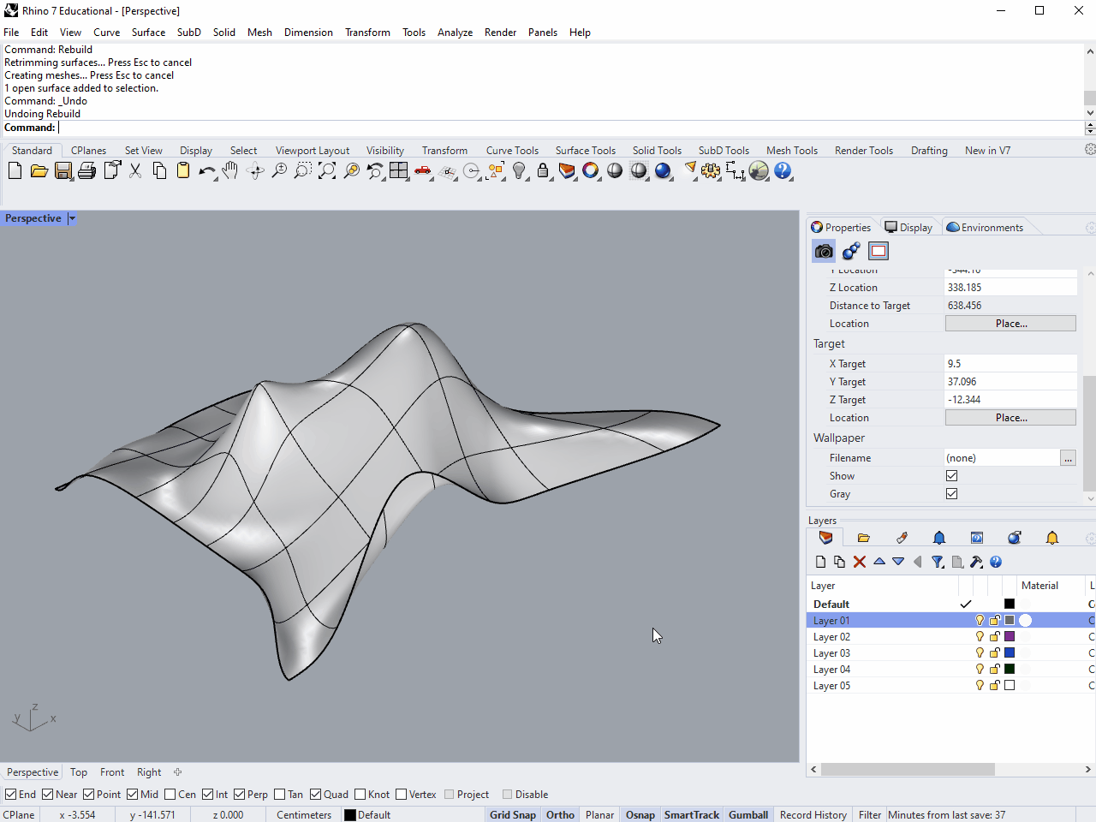Toggle Grid Snap in status bar

click(512, 815)
